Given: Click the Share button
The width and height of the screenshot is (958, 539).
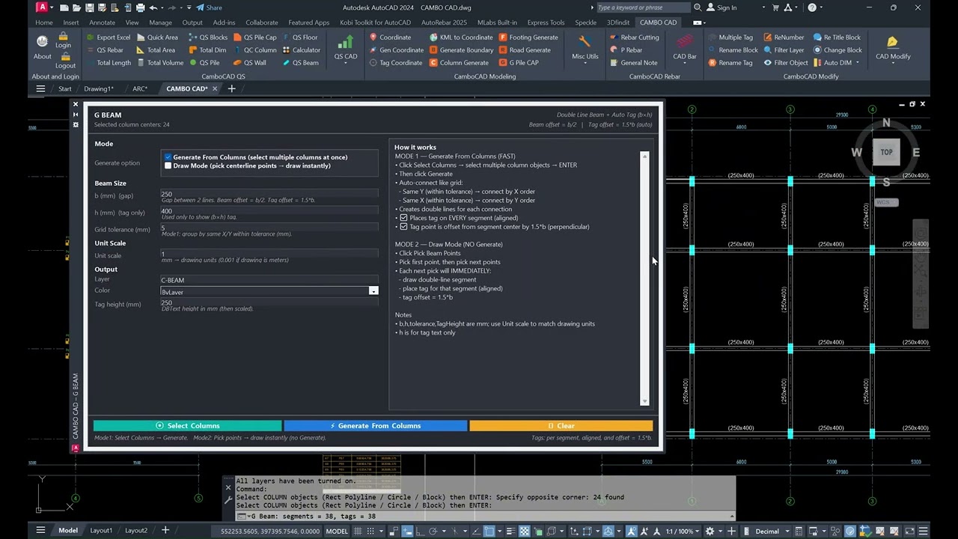Looking at the screenshot, I should (x=208, y=7).
